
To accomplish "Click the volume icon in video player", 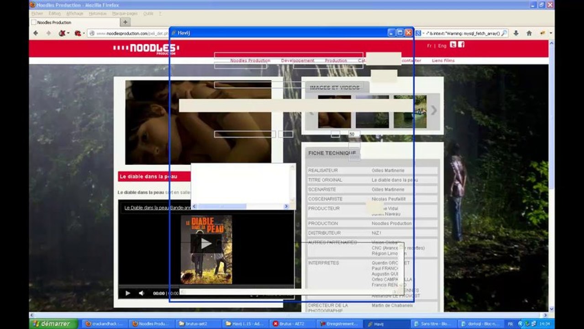I will tap(141, 293).
